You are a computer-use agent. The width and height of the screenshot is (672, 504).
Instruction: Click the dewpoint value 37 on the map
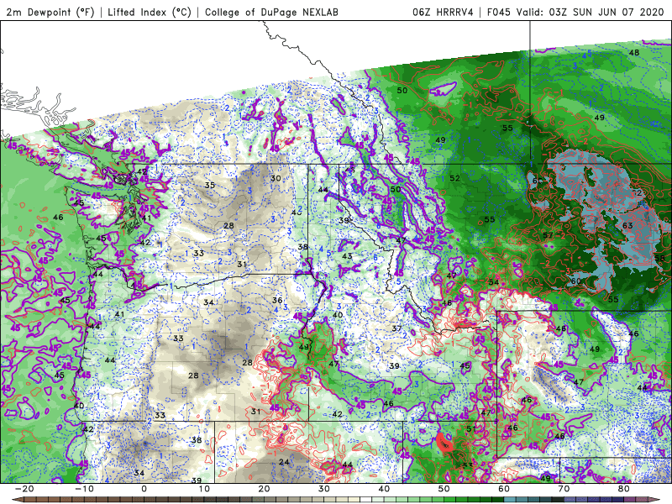click(396, 328)
